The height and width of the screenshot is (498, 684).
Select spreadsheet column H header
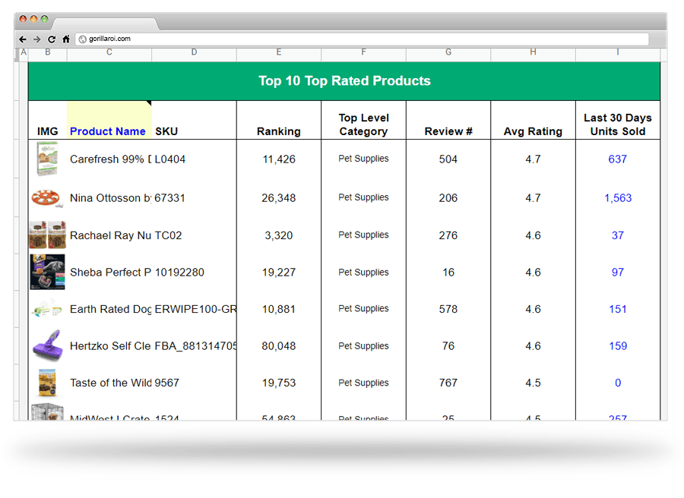coord(533,53)
